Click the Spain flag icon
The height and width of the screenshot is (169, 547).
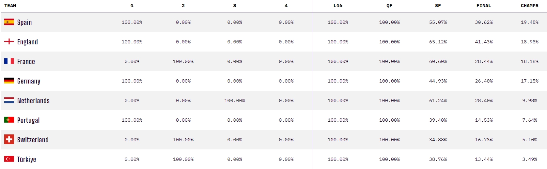pos(9,22)
